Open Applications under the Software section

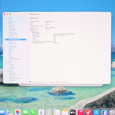(13, 75)
